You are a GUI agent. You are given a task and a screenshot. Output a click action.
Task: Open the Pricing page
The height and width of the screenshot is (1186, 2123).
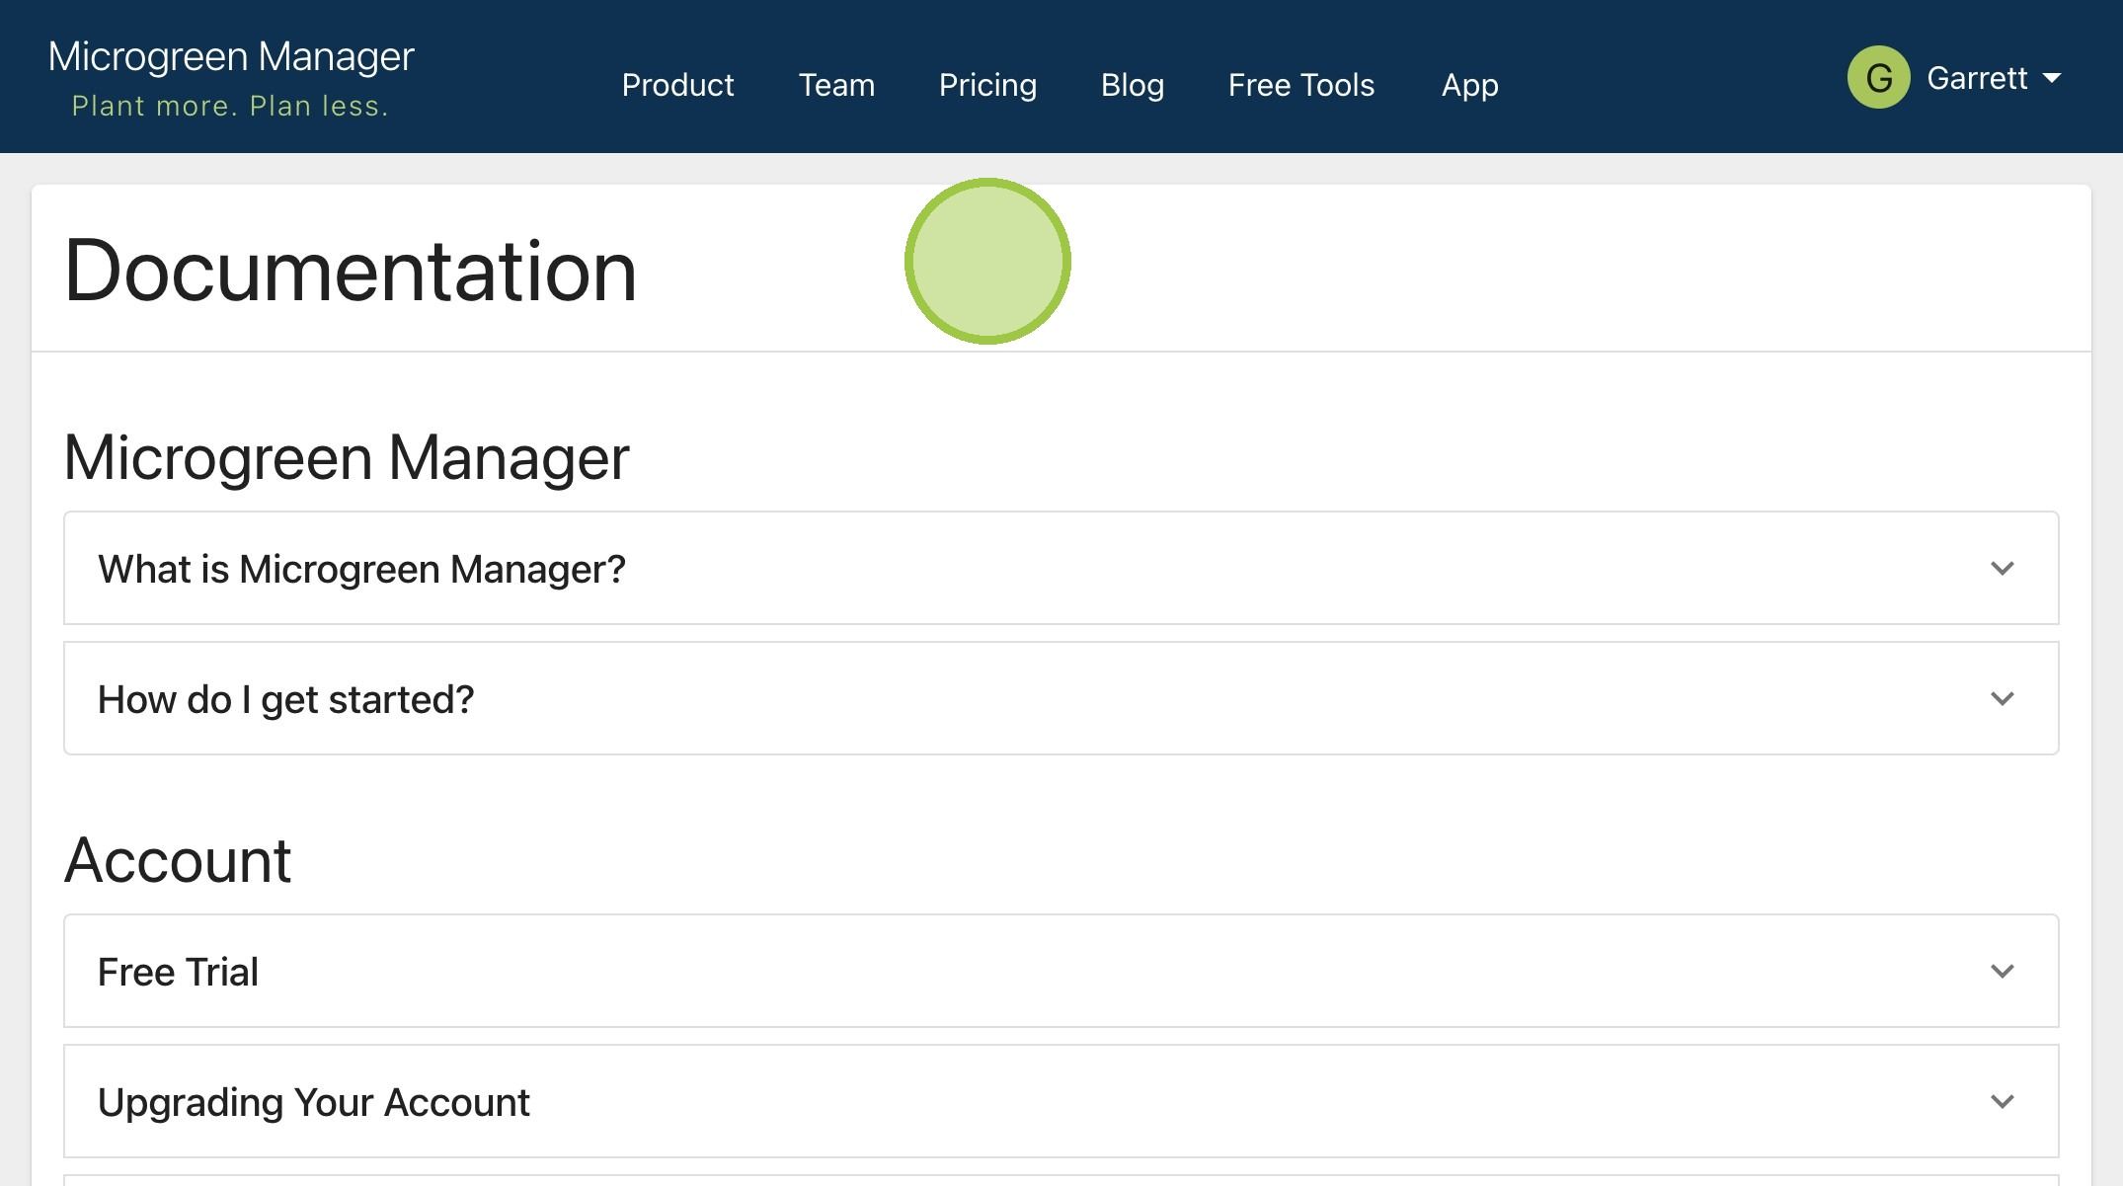click(x=987, y=86)
